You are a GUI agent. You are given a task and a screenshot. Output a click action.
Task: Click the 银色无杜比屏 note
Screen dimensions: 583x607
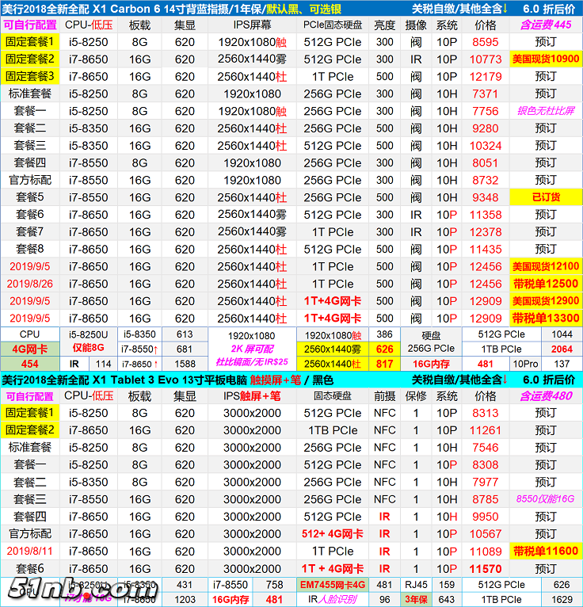[x=545, y=112]
